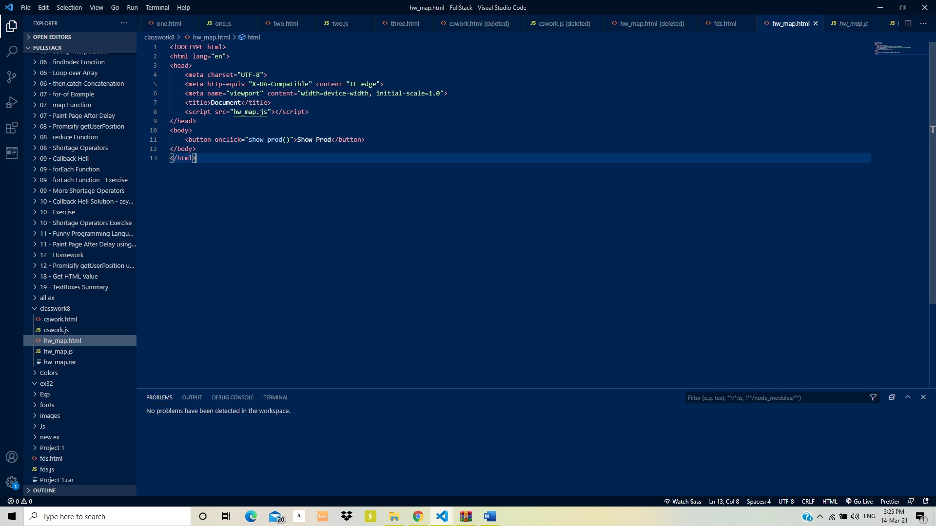Open Chrome from the taskbar
The image size is (936, 526).
click(x=418, y=516)
